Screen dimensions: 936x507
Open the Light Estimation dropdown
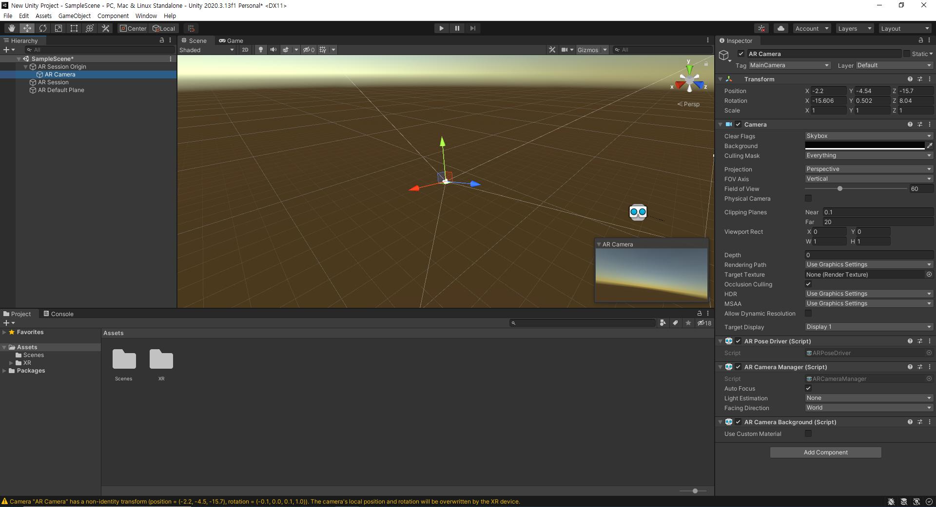click(869, 398)
